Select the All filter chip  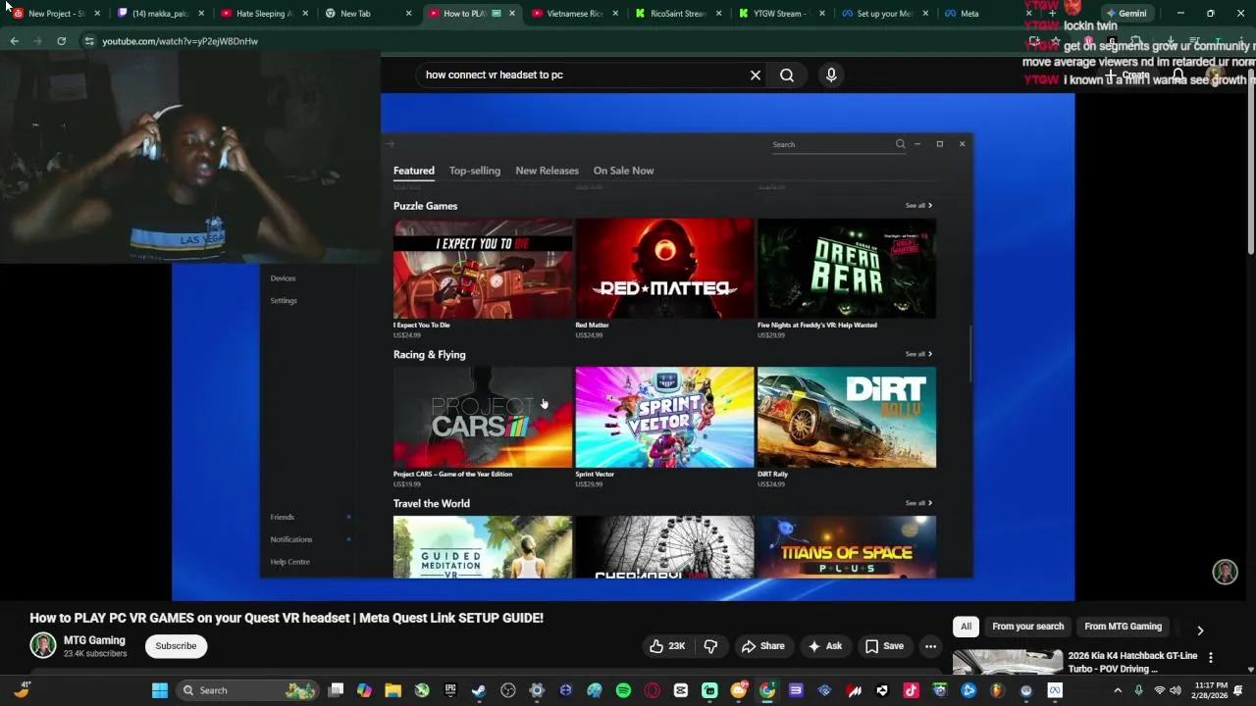966,627
